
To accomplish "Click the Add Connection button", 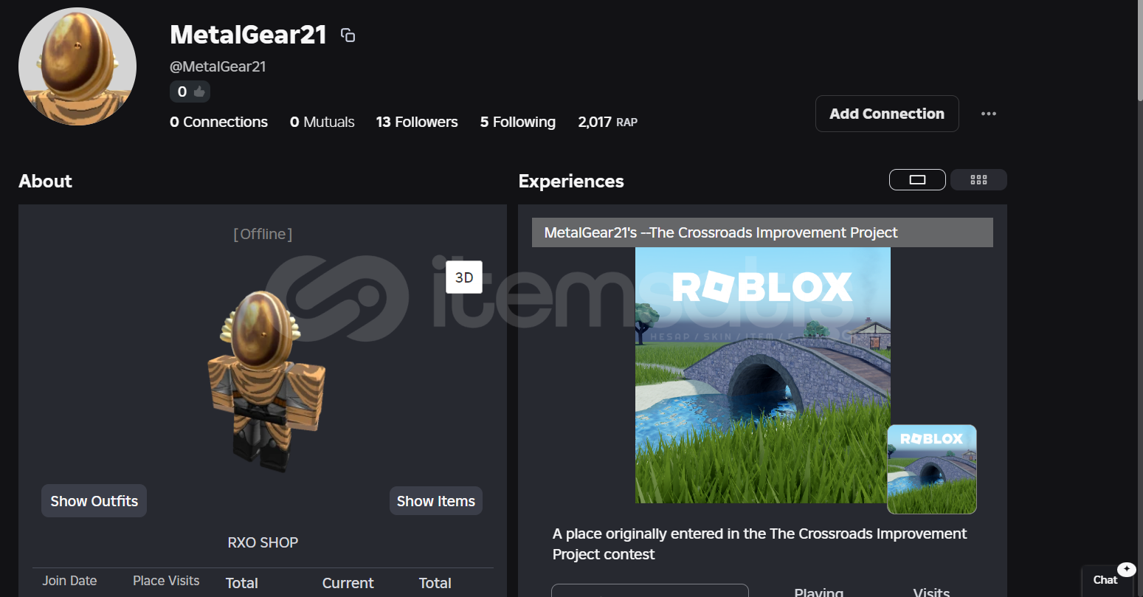I will click(x=887, y=114).
